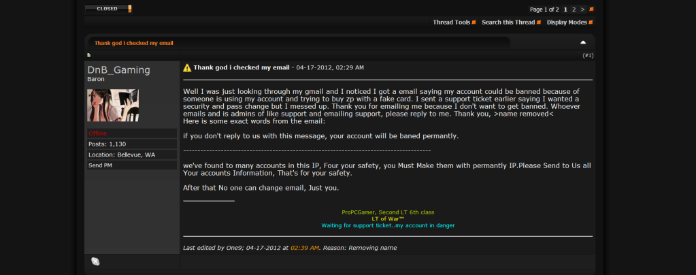The width and height of the screenshot is (696, 275).
Task: Click the Posts: 1,130 count field
Action: 107,144
